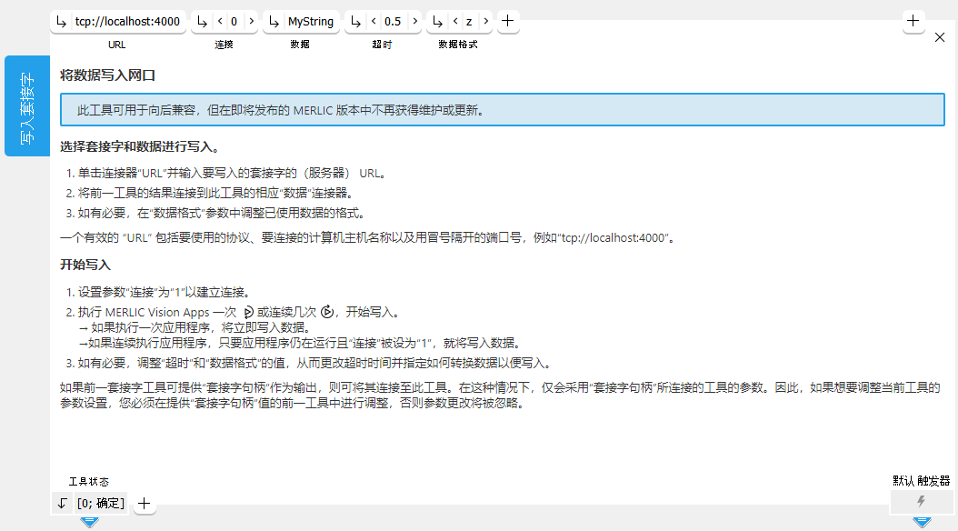Click the 超时 connector arrow icon
958x531 pixels.
[356, 22]
